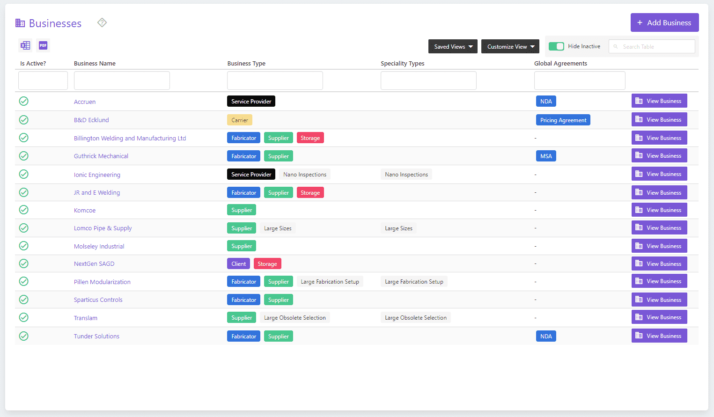Export the table to Excel

click(25, 45)
